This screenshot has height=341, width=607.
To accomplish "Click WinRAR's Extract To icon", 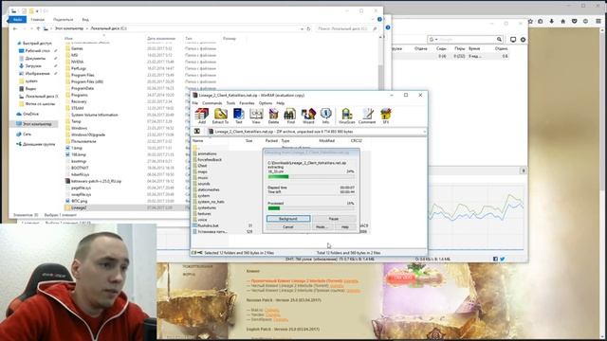I will (220, 116).
